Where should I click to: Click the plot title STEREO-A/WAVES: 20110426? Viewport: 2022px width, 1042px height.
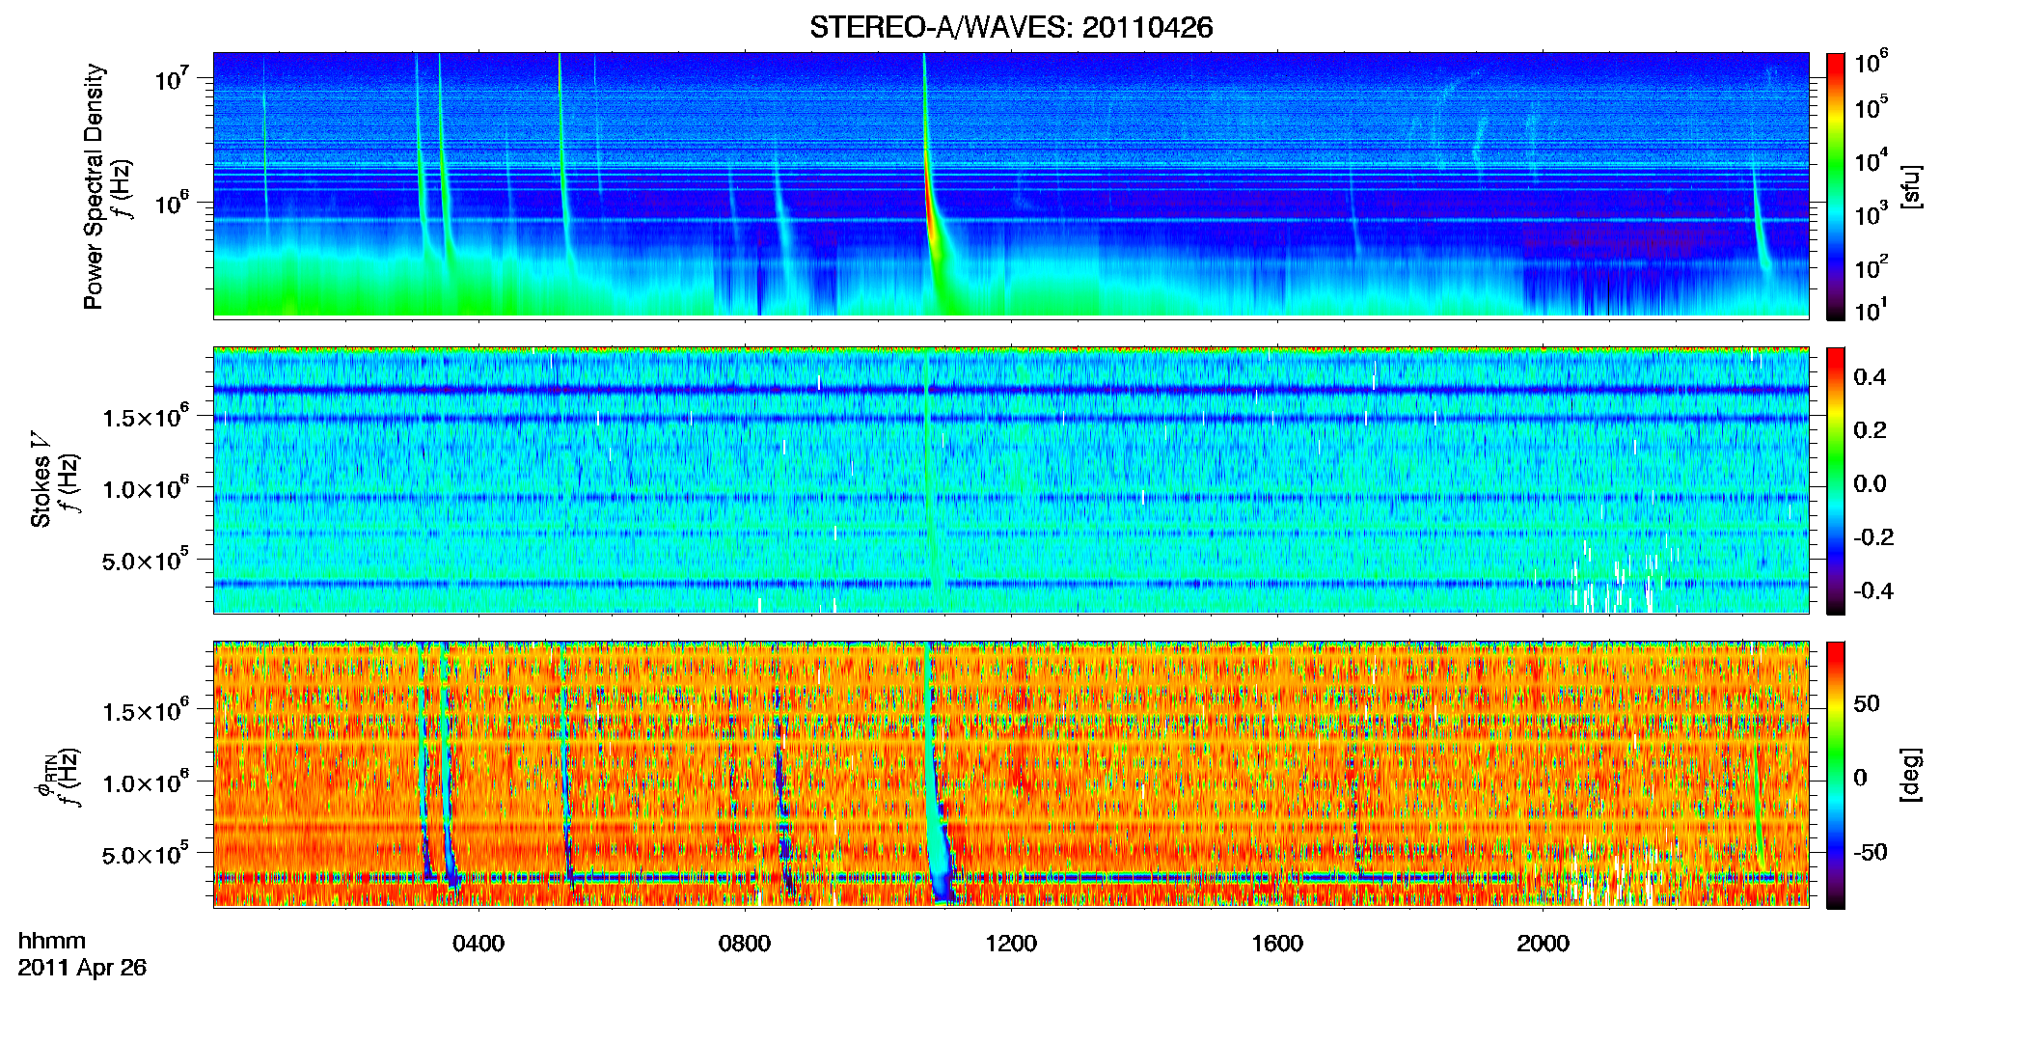click(x=1011, y=27)
